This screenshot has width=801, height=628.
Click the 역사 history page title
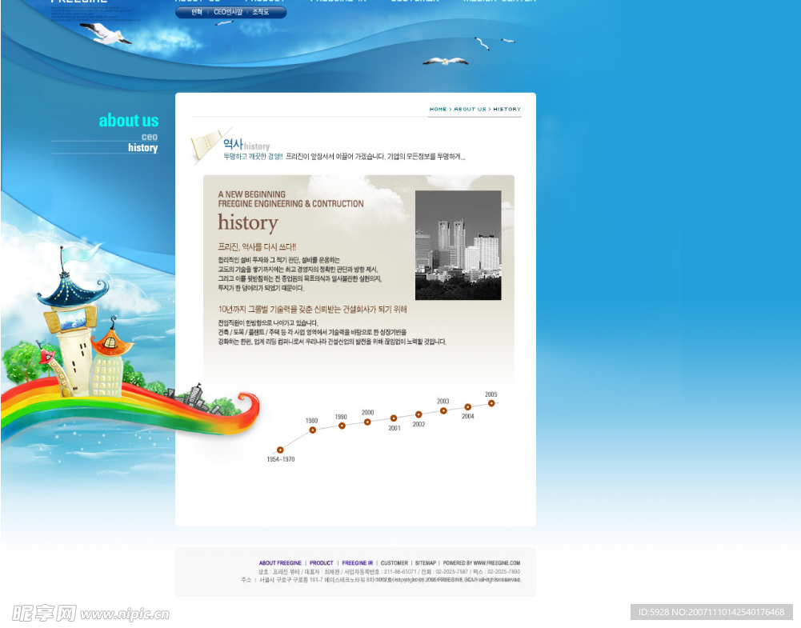tap(246, 145)
